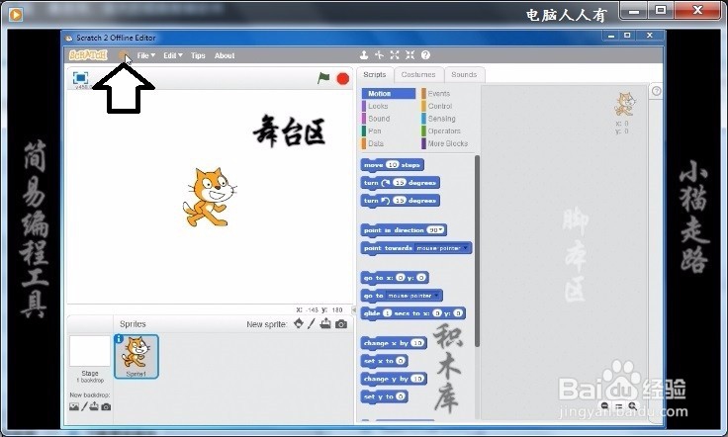Click the media player icon in outer window title

15,15
